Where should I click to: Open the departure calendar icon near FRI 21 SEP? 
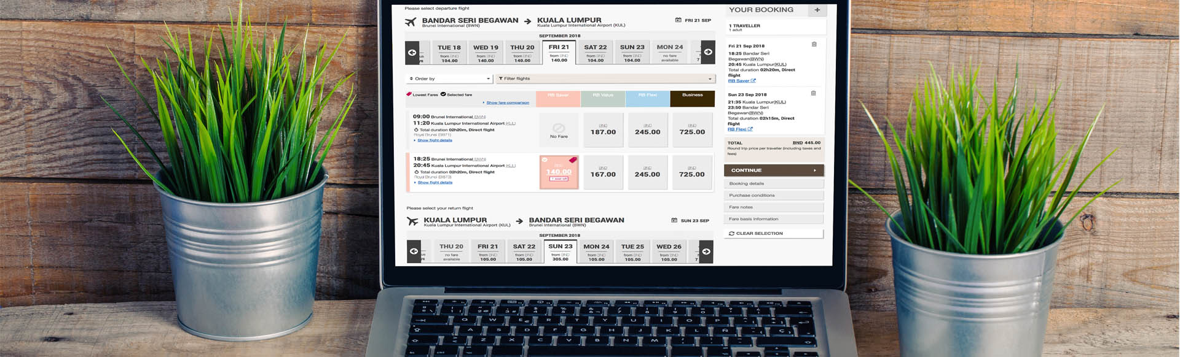tap(678, 20)
